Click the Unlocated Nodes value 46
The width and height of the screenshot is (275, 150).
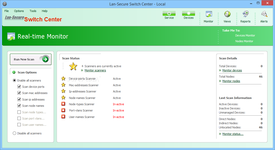(261, 127)
